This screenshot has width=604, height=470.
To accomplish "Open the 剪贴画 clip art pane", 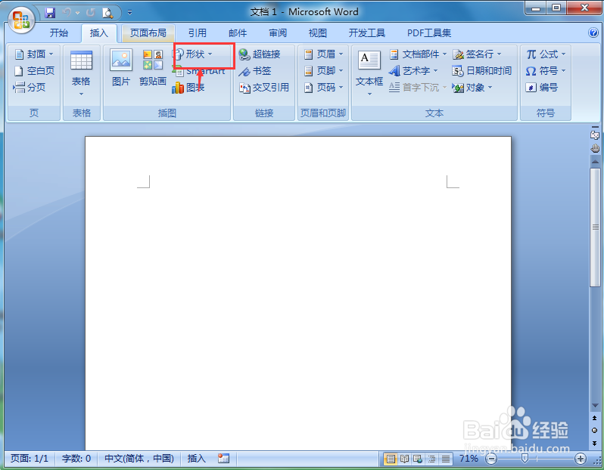I will click(x=153, y=68).
